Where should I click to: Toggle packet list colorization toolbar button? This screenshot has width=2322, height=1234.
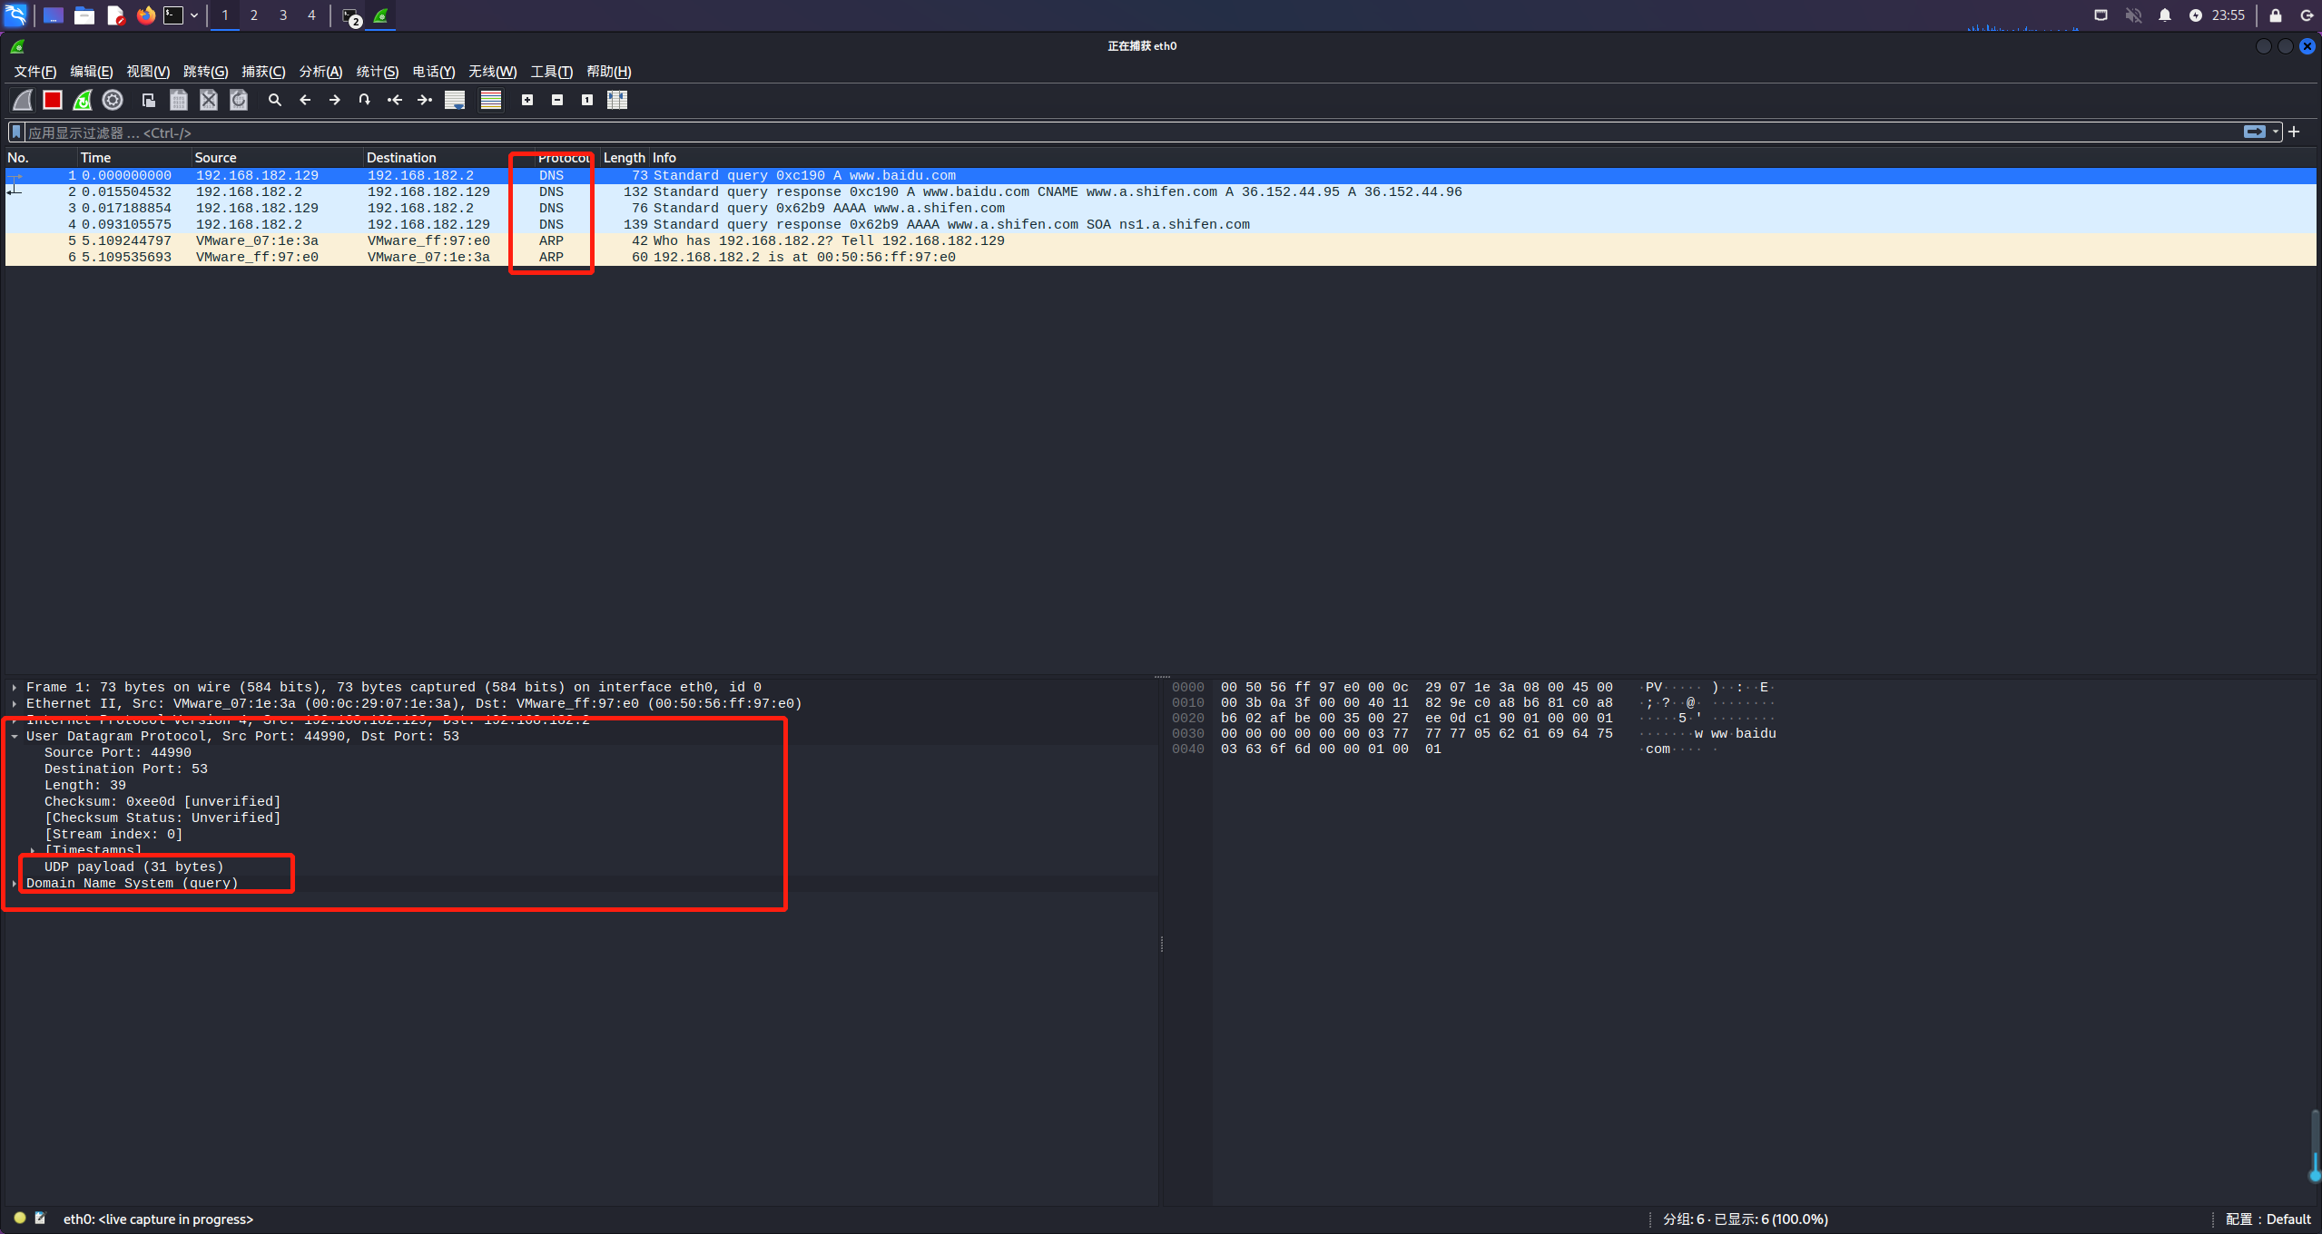491,100
